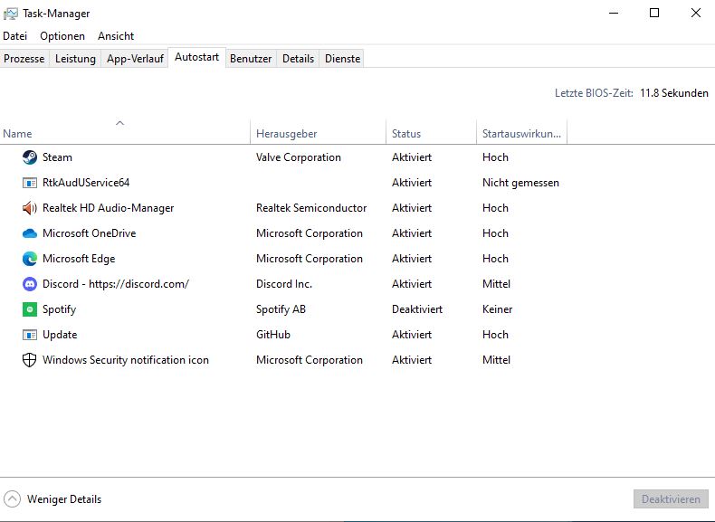Select the Update entry name
Image resolution: width=715 pixels, height=522 pixels.
point(60,335)
